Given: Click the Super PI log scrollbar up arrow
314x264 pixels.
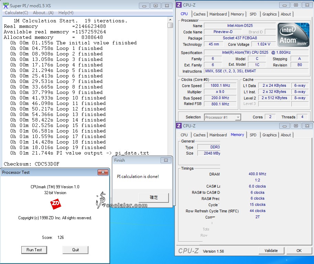Looking at the screenshot, I should pos(170,20).
